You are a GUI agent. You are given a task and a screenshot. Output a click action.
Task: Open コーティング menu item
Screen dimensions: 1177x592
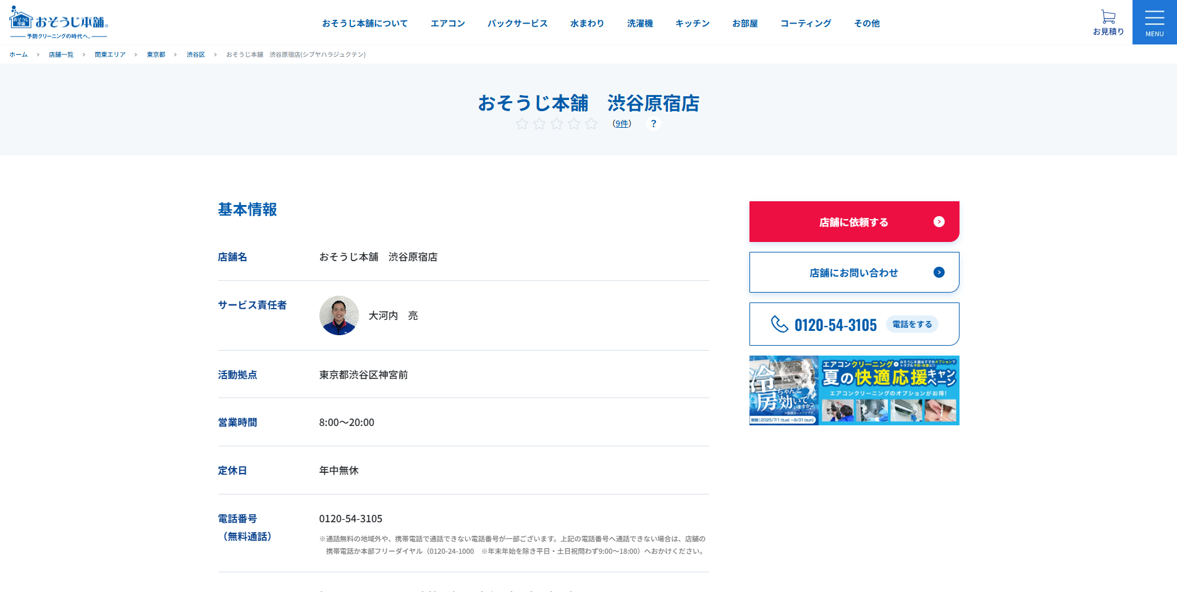tap(806, 23)
